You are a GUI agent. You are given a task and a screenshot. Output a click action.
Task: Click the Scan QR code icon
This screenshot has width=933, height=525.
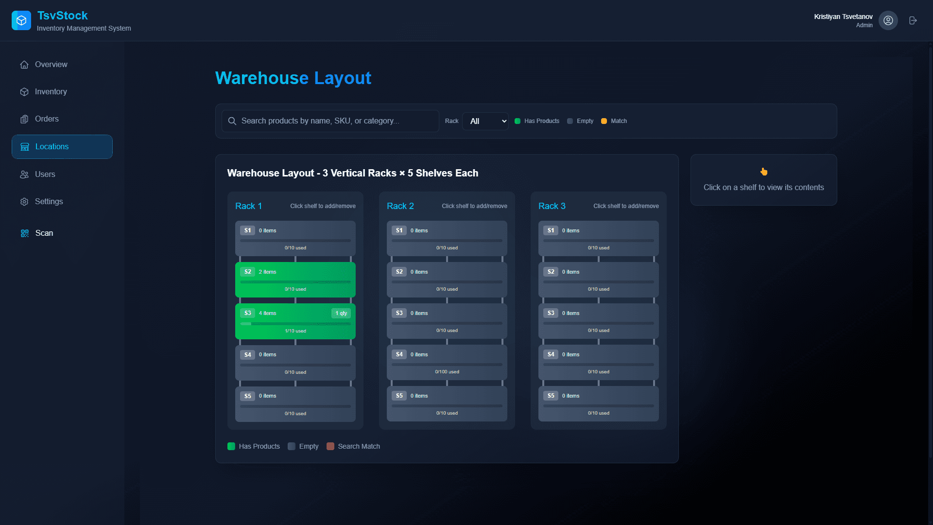click(x=25, y=233)
